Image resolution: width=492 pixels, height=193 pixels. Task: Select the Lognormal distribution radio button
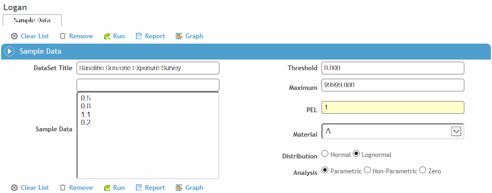click(x=356, y=154)
